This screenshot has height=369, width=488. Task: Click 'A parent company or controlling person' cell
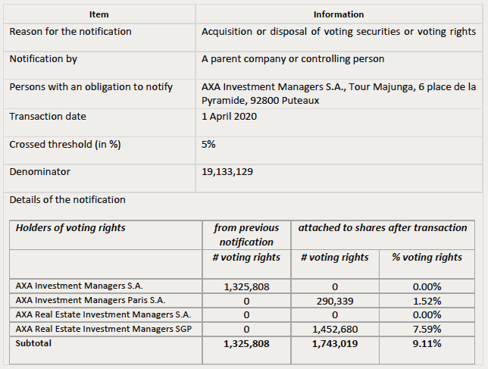coord(339,65)
